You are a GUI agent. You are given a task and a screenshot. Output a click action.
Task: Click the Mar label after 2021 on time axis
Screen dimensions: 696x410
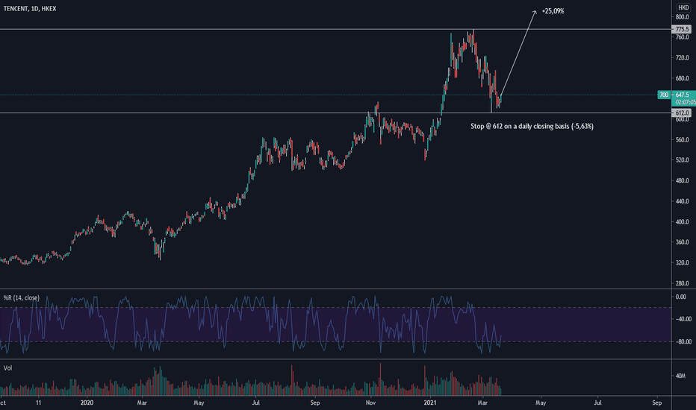482,403
